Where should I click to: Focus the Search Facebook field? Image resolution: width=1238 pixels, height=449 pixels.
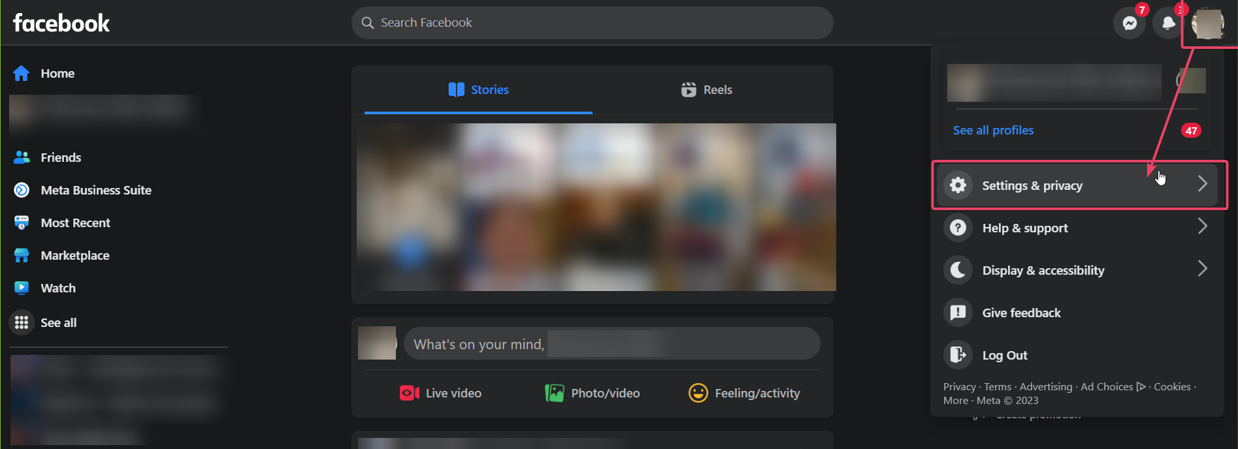pos(592,23)
